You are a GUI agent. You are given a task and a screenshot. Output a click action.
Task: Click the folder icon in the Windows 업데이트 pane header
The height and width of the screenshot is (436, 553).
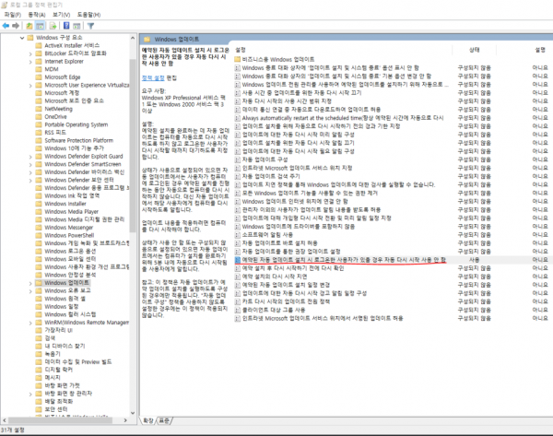(x=147, y=39)
